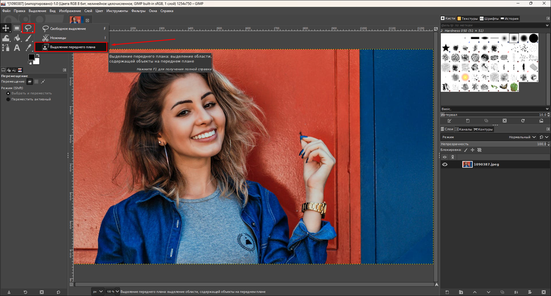The height and width of the screenshot is (296, 551).
Task: Edit this brush in the brushes panel
Action: pos(449,121)
